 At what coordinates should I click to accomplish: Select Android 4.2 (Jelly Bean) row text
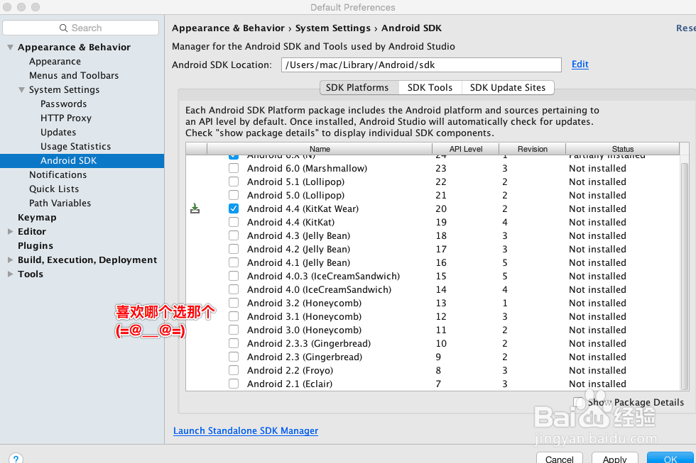(x=299, y=249)
